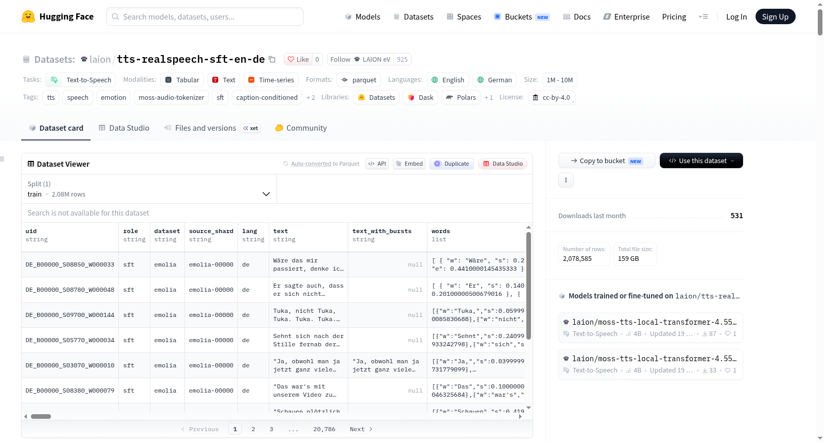Image resolution: width=824 pixels, height=443 pixels.
Task: Switch to the Dataset card tab
Action: pyautogui.click(x=56, y=128)
